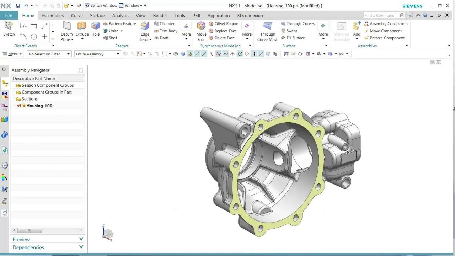Open the Reuse Library sidebar icon
The width and height of the screenshot is (455, 256).
pos(5,119)
